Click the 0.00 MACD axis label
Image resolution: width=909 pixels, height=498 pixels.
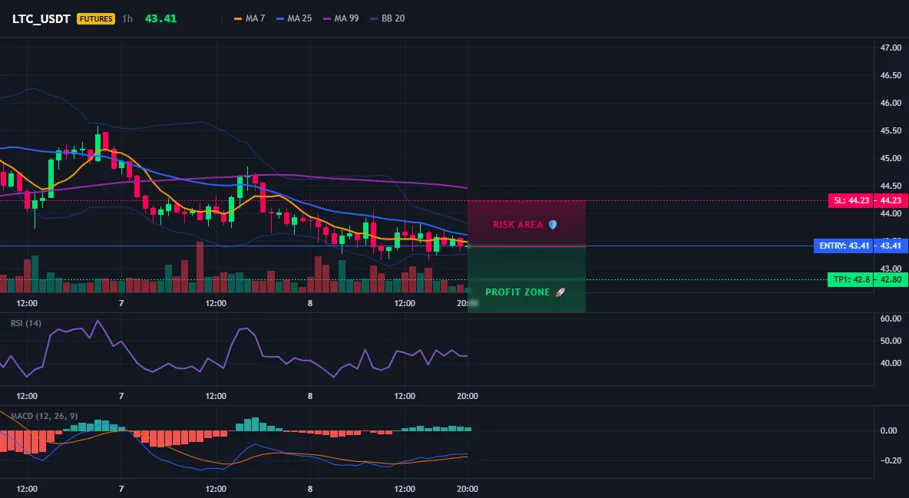pyautogui.click(x=889, y=430)
